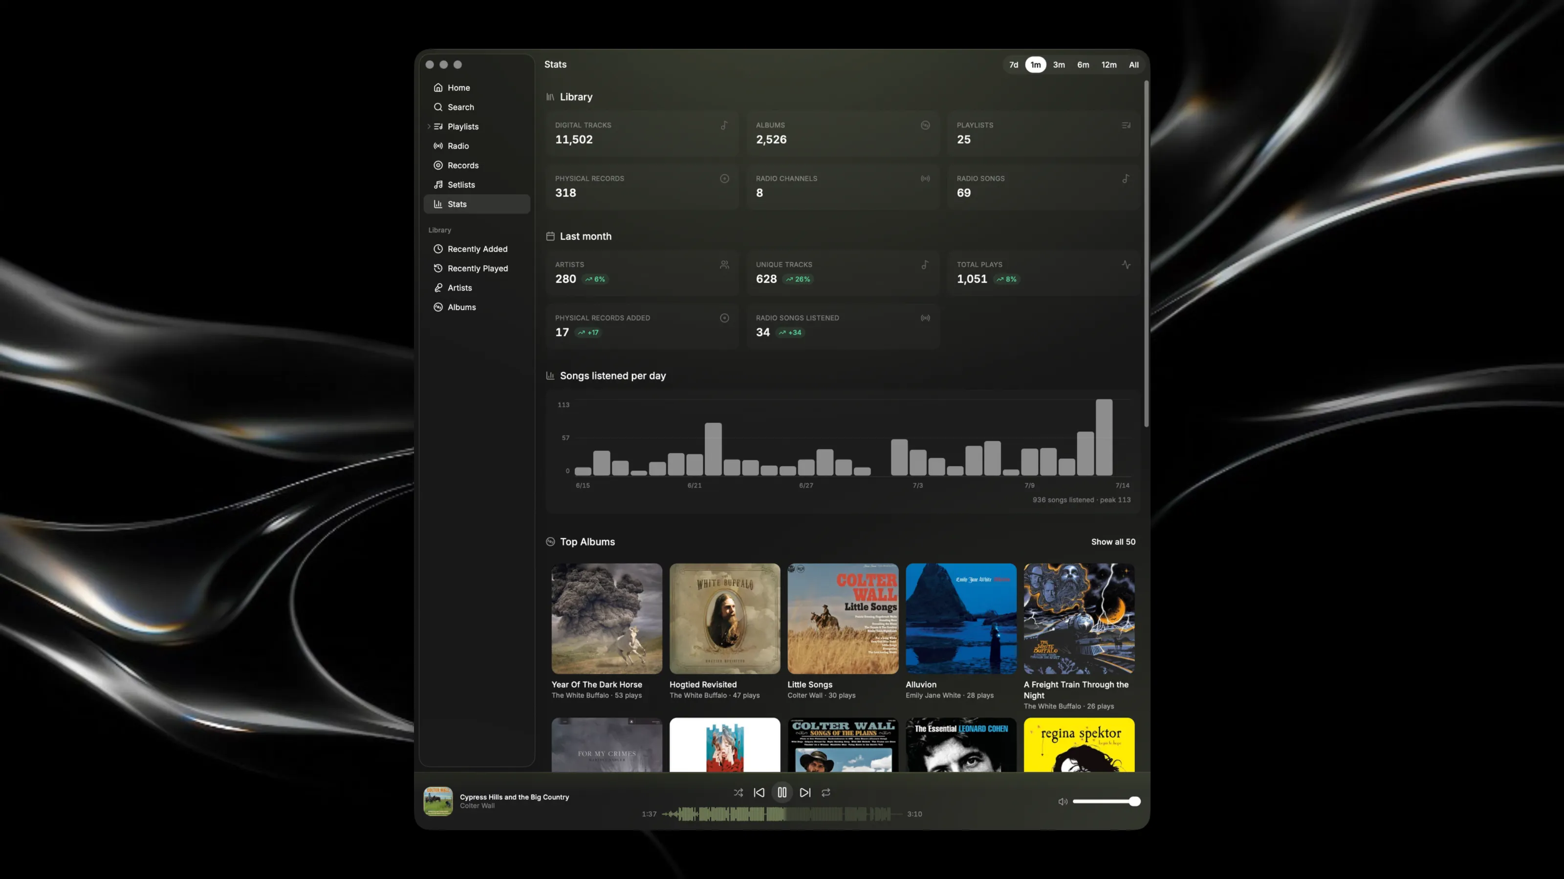Screen dimensions: 1564x879
Task: Open Year Of The Dark Horse album cover
Action: pos(607,619)
